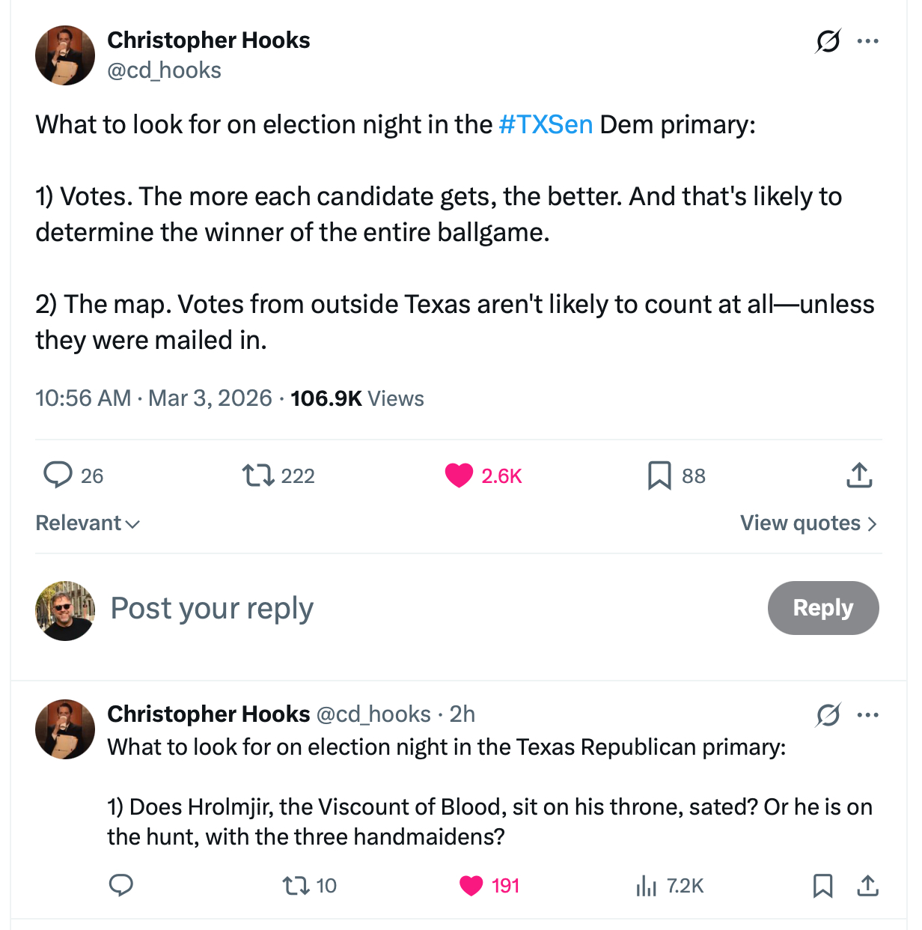Repost the main post with 222 reposts
Screen dimensions: 922x930
(x=258, y=475)
